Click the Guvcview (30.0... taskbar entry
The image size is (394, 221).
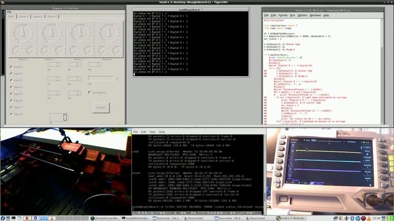click(228, 219)
